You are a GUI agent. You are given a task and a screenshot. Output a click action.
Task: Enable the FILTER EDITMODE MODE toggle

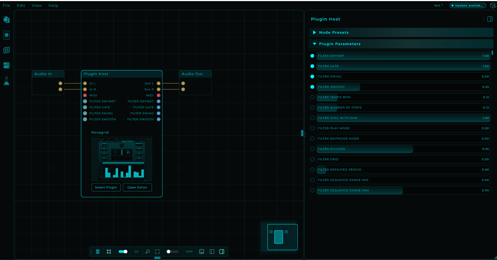click(312, 139)
